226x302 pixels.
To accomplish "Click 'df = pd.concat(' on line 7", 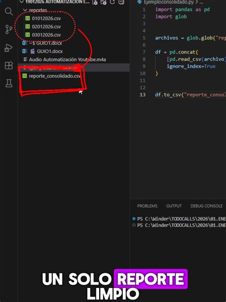I will pos(177,52).
